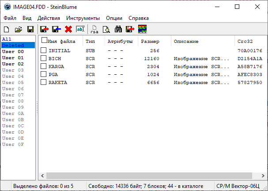Image resolution: width=268 pixels, height=191 pixels.
Task: Select the Deleted entry in user list
Action: click(x=18, y=46)
